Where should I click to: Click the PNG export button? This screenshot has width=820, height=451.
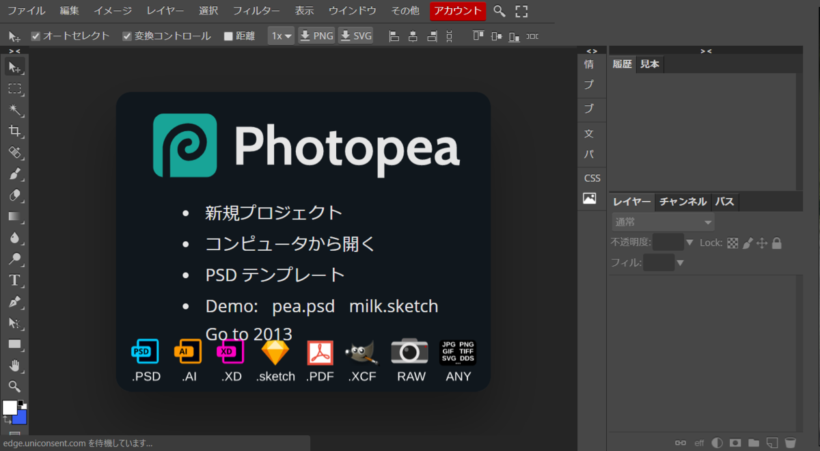click(x=316, y=36)
